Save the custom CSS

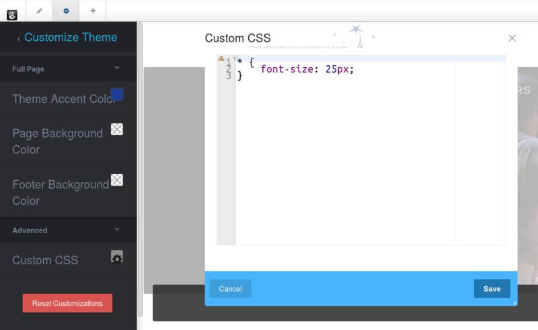coord(492,289)
